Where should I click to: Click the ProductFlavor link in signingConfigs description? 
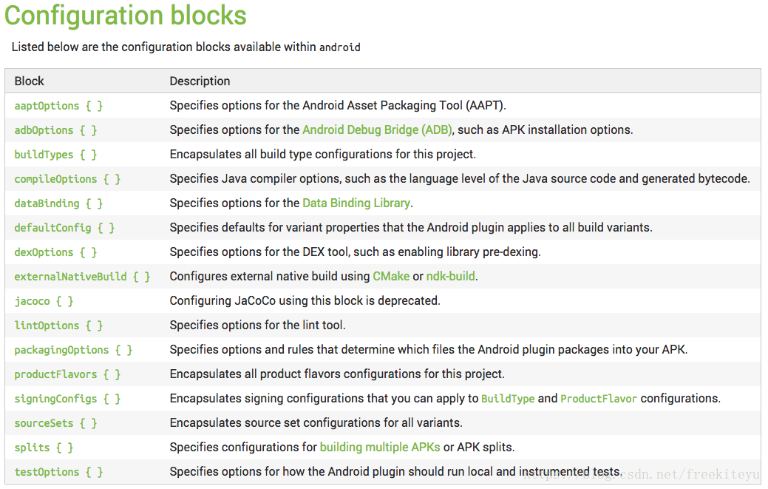click(x=599, y=399)
